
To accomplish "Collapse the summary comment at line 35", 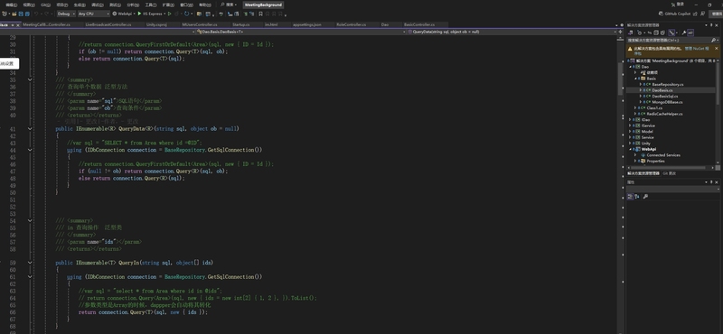I will 30,79.
